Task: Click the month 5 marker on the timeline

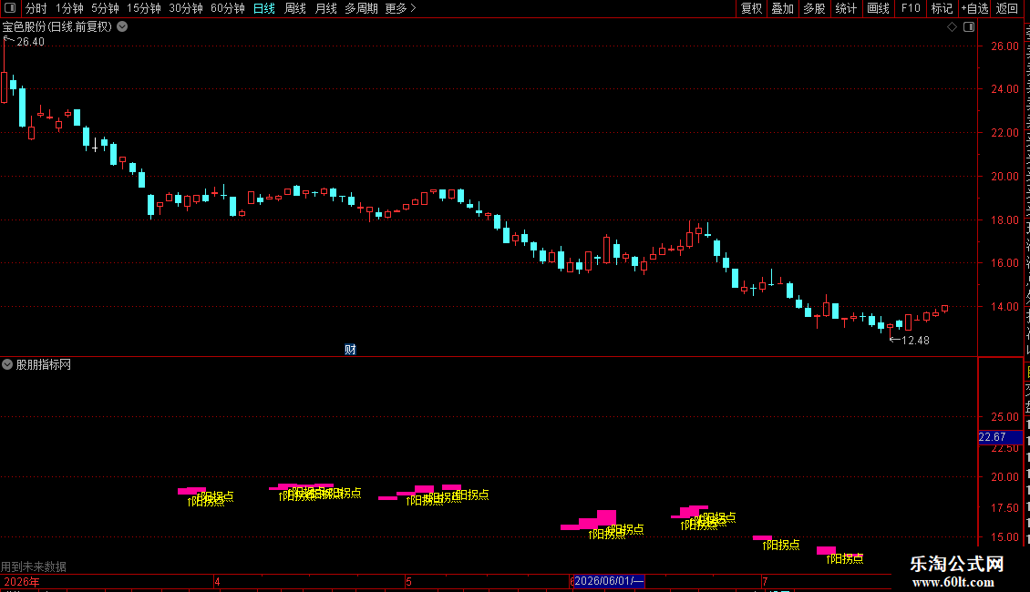Action: pos(408,581)
